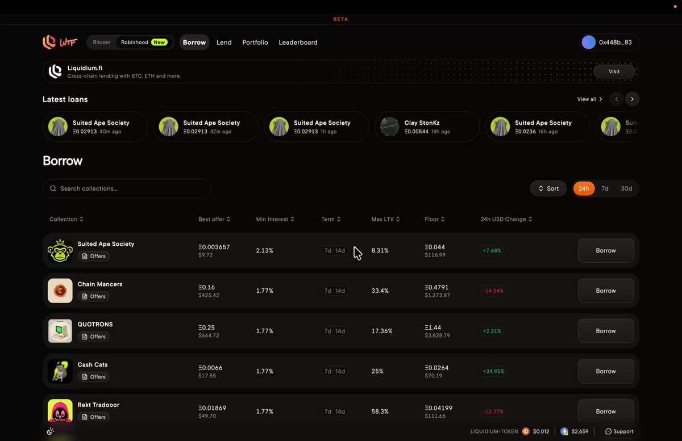This screenshot has height=441, width=682.
Task: Show next latest loans with right arrow
Action: 632,99
